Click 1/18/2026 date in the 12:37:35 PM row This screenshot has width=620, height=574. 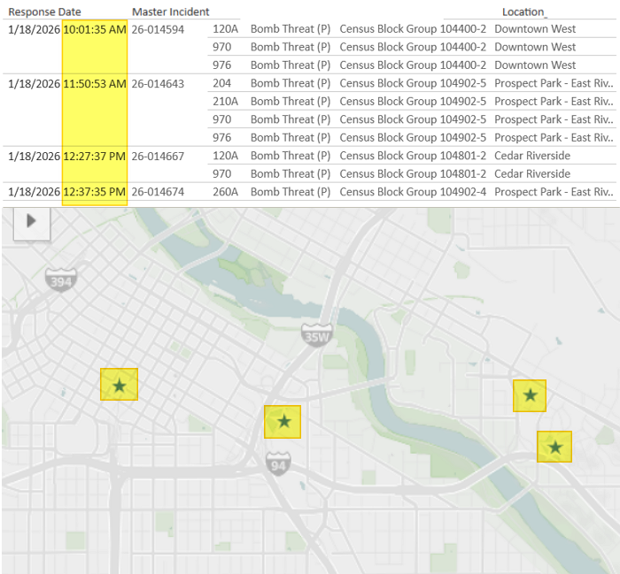tap(34, 192)
